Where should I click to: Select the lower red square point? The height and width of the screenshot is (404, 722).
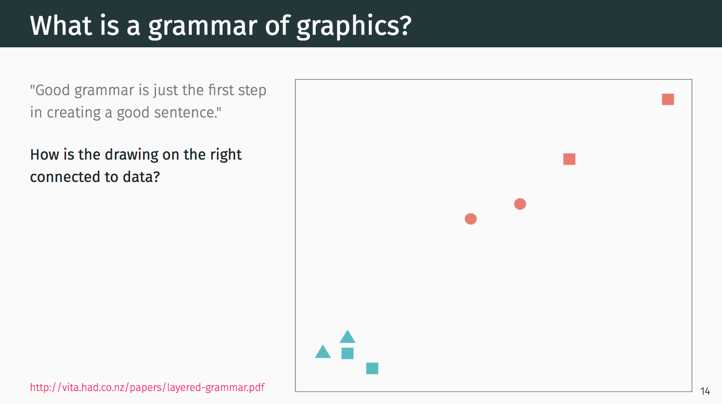pos(569,159)
